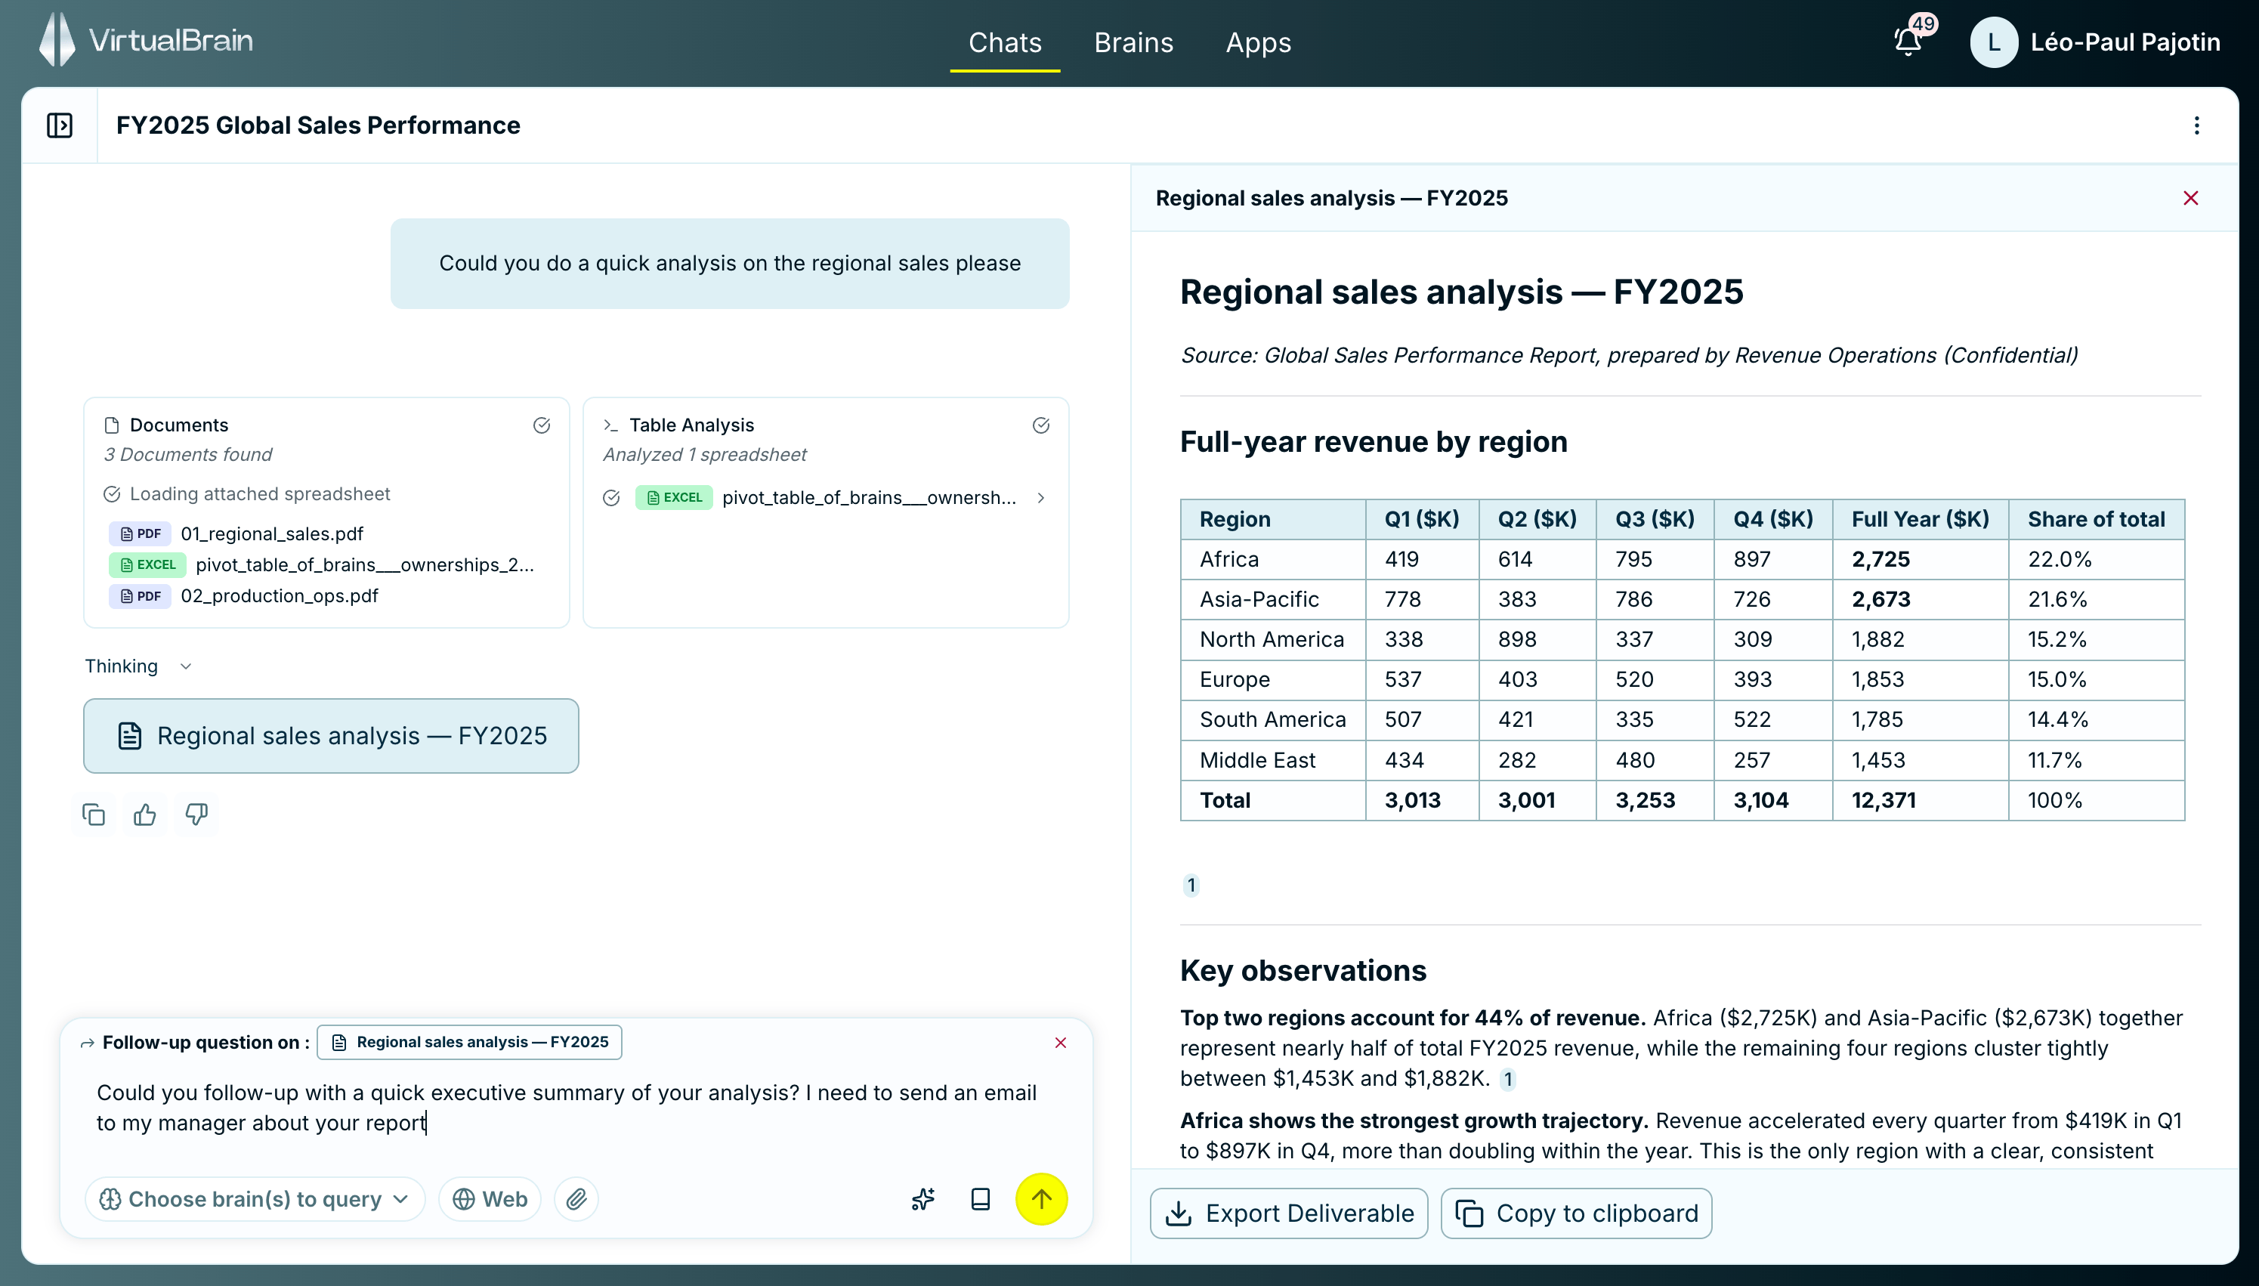This screenshot has height=1286, width=2259.
Task: Select Middle East Q4 value 257
Action: click(x=1751, y=760)
